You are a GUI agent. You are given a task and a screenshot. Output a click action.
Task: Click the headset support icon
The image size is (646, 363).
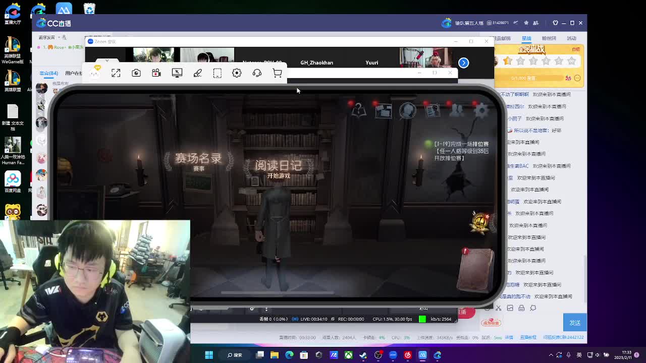pos(257,73)
